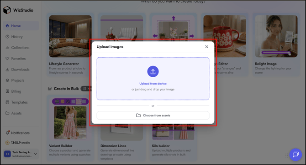Click the Collections sidebar icon
The image size is (306, 165).
7,48
